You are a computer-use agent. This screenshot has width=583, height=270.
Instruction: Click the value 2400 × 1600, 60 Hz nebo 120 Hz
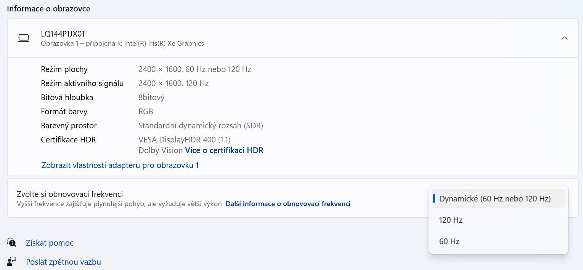click(x=195, y=69)
